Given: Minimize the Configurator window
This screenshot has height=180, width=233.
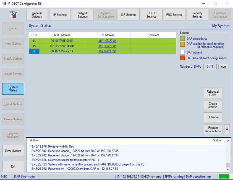Looking at the screenshot, I should 204,4.
